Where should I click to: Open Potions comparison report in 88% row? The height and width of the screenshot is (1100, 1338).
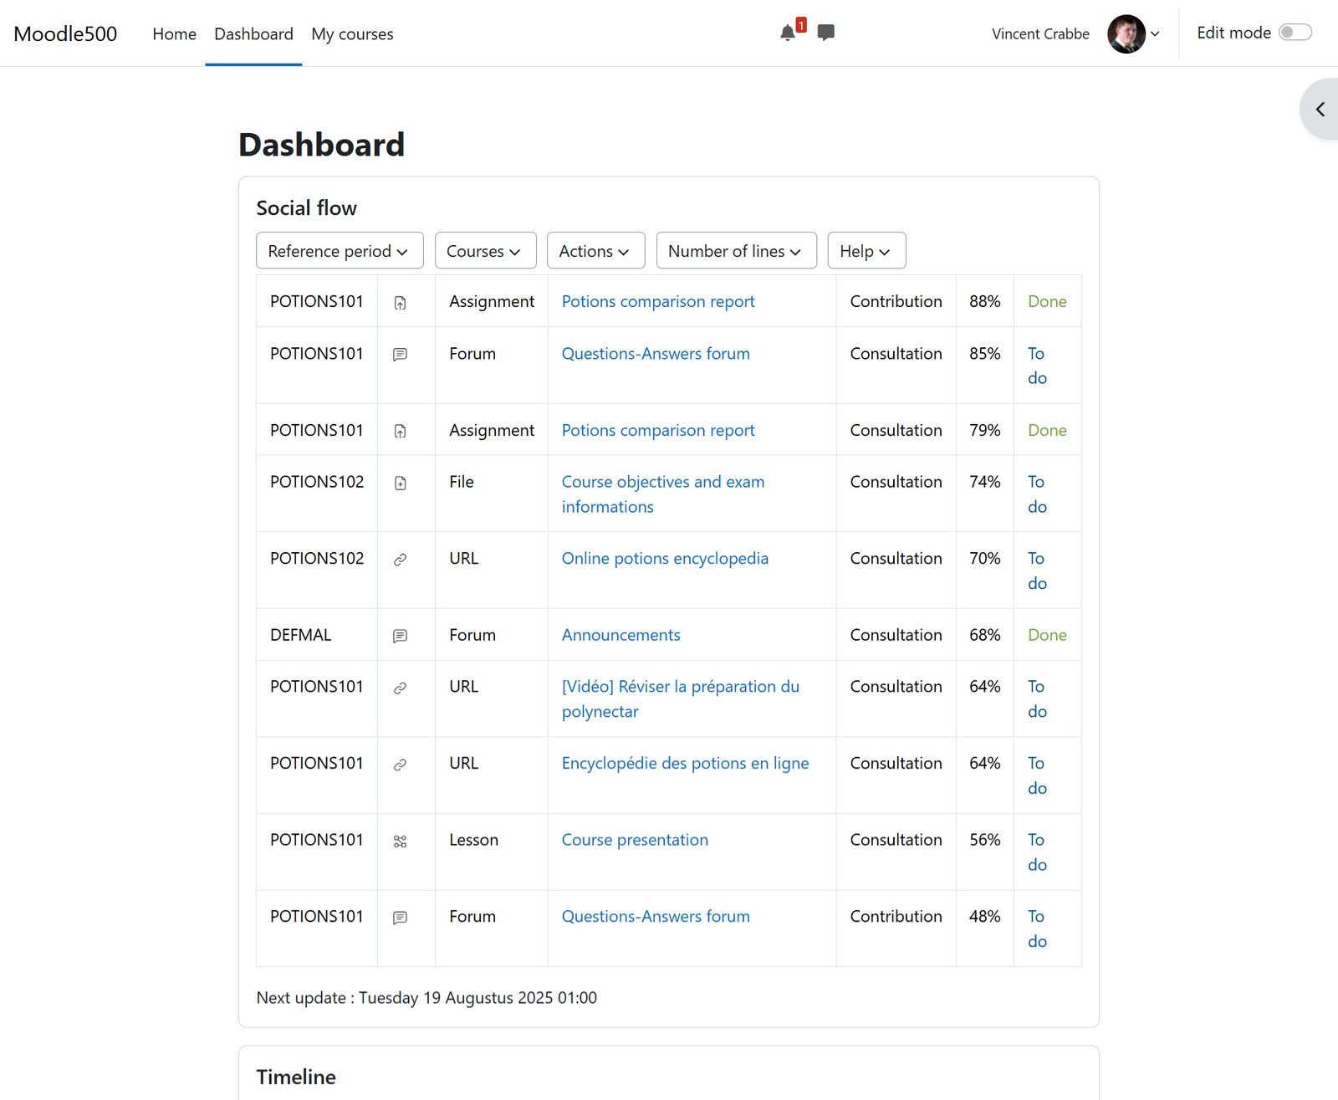point(658,301)
